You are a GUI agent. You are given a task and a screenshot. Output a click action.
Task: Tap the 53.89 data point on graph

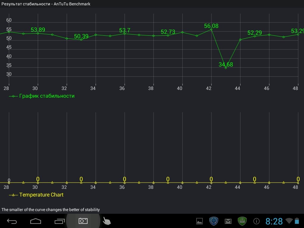(38, 33)
